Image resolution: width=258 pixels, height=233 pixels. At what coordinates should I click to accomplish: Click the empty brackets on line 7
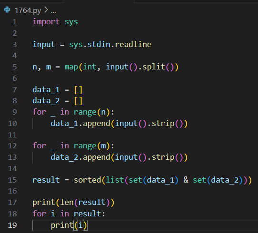point(78,90)
